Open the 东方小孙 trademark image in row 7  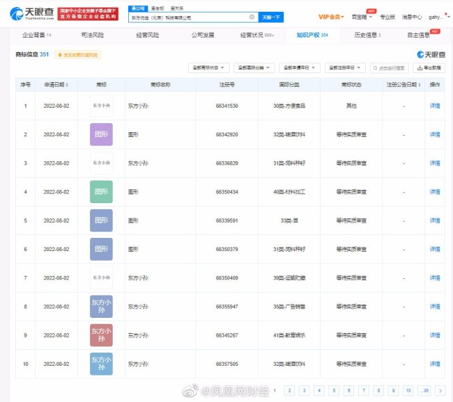click(x=102, y=278)
